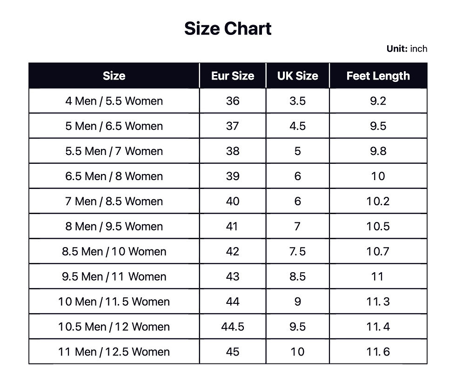Viewport: 456px width, 383px height.
Task: Select the Size column header
Action: coord(114,76)
